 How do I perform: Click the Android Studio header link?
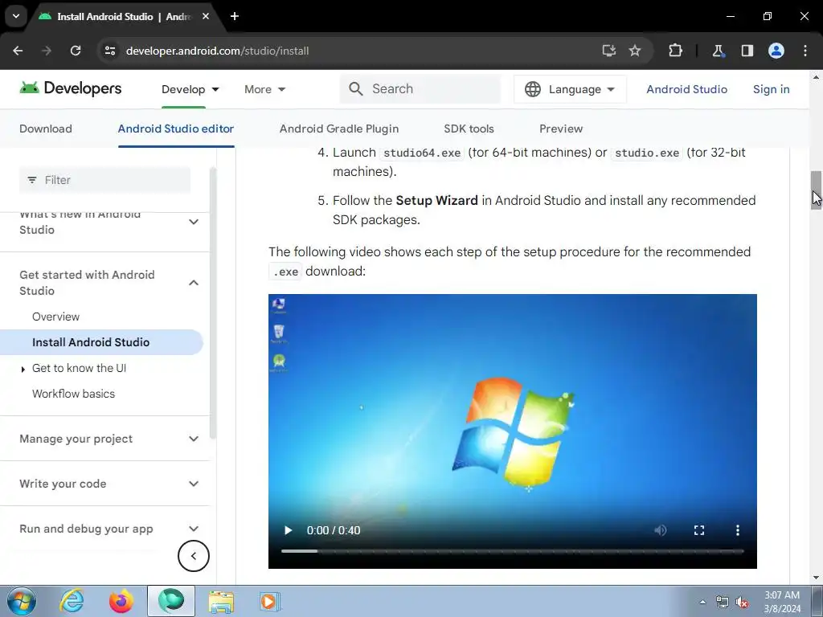coord(686,89)
